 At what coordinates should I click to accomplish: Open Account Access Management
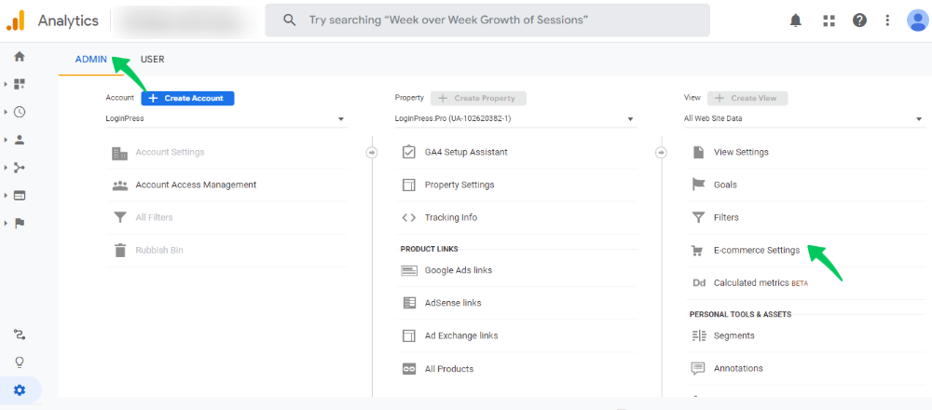(x=196, y=184)
